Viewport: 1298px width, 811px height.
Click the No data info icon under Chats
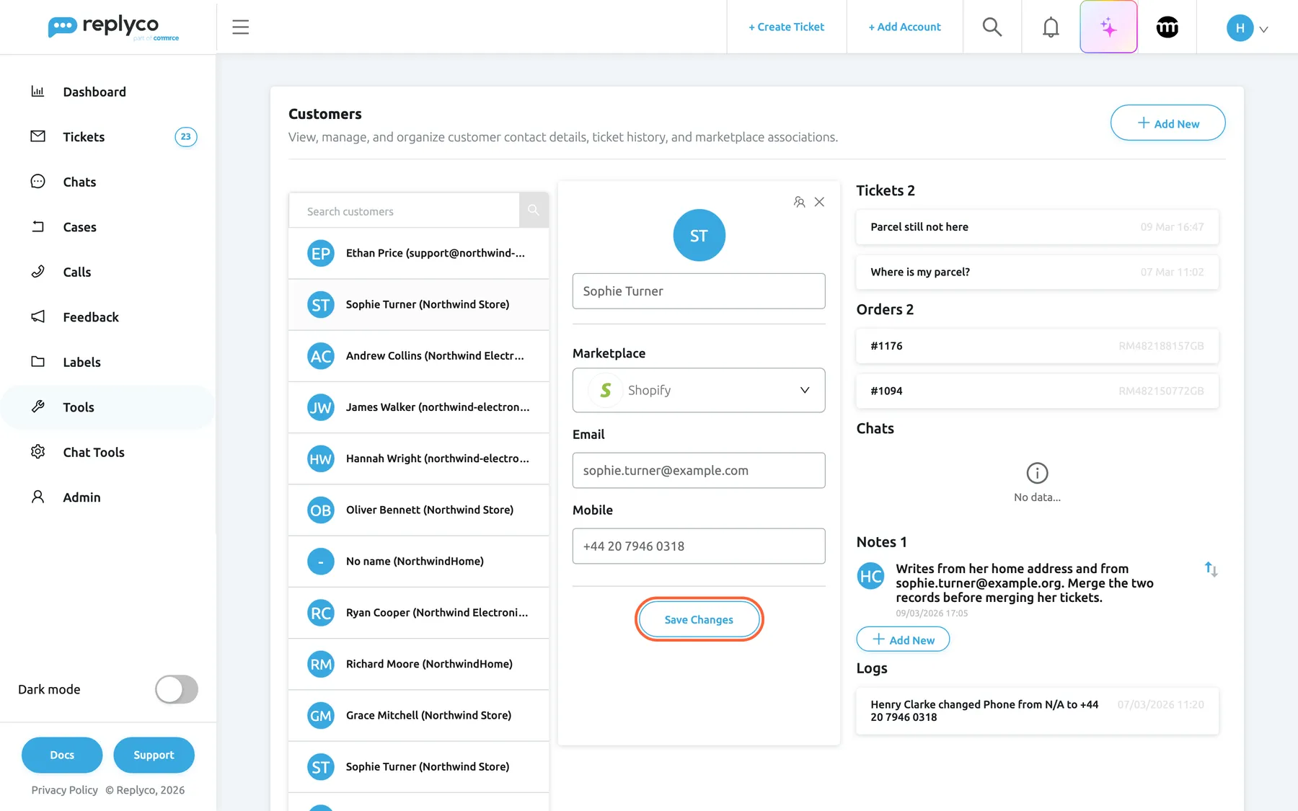tap(1037, 473)
